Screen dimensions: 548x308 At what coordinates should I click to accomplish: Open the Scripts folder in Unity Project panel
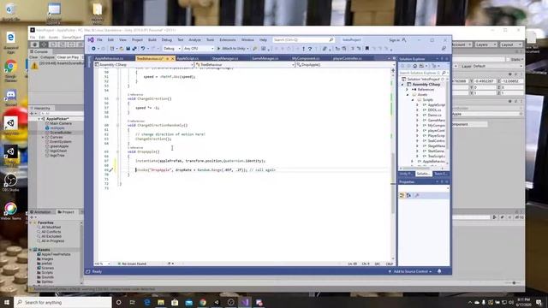tap(47, 272)
